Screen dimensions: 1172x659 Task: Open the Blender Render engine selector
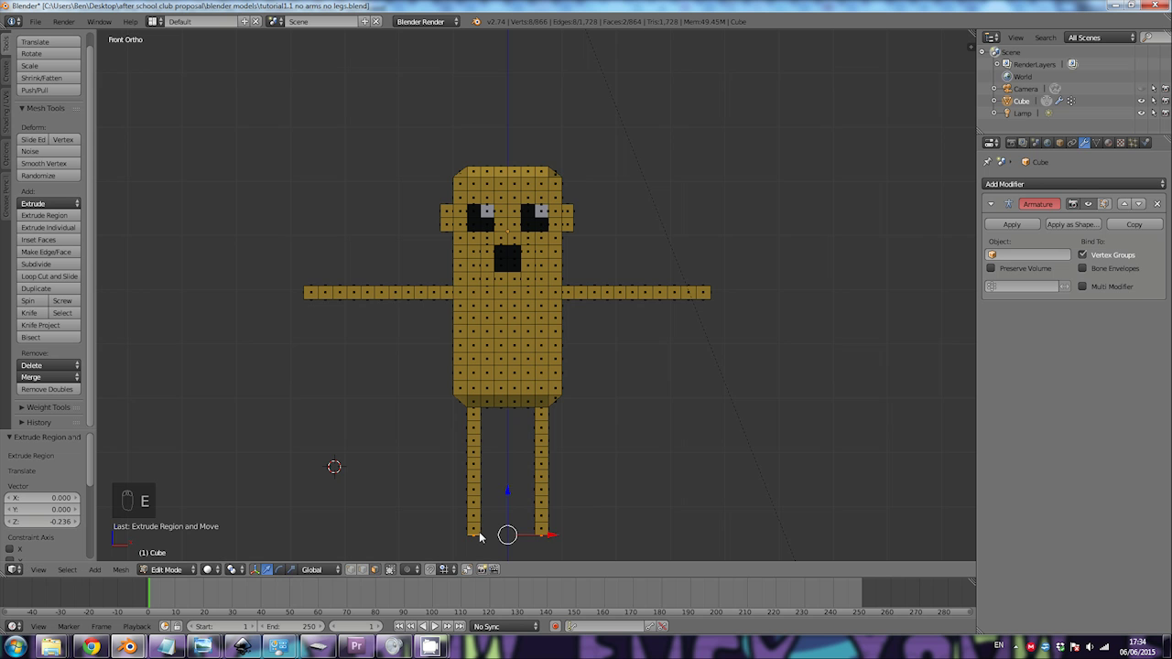click(427, 21)
